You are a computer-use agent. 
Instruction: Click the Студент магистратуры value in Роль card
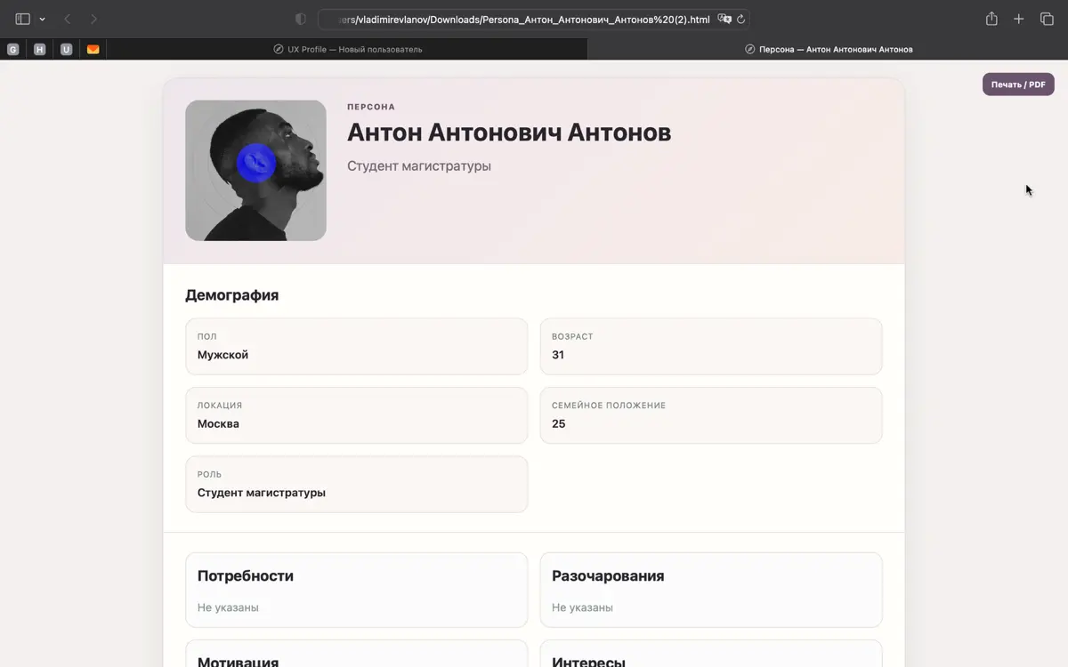click(x=262, y=493)
